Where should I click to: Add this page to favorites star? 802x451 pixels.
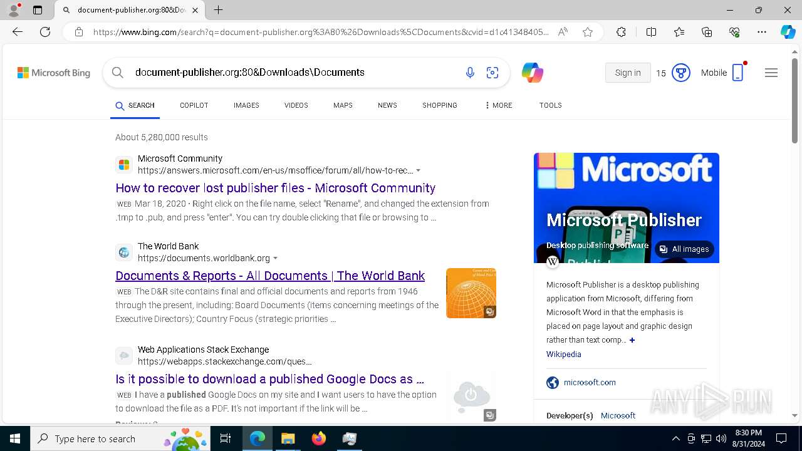click(x=588, y=32)
